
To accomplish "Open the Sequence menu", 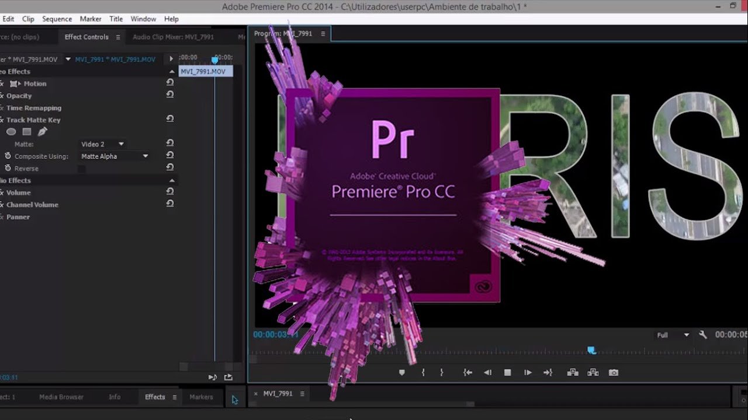I will 57,19.
